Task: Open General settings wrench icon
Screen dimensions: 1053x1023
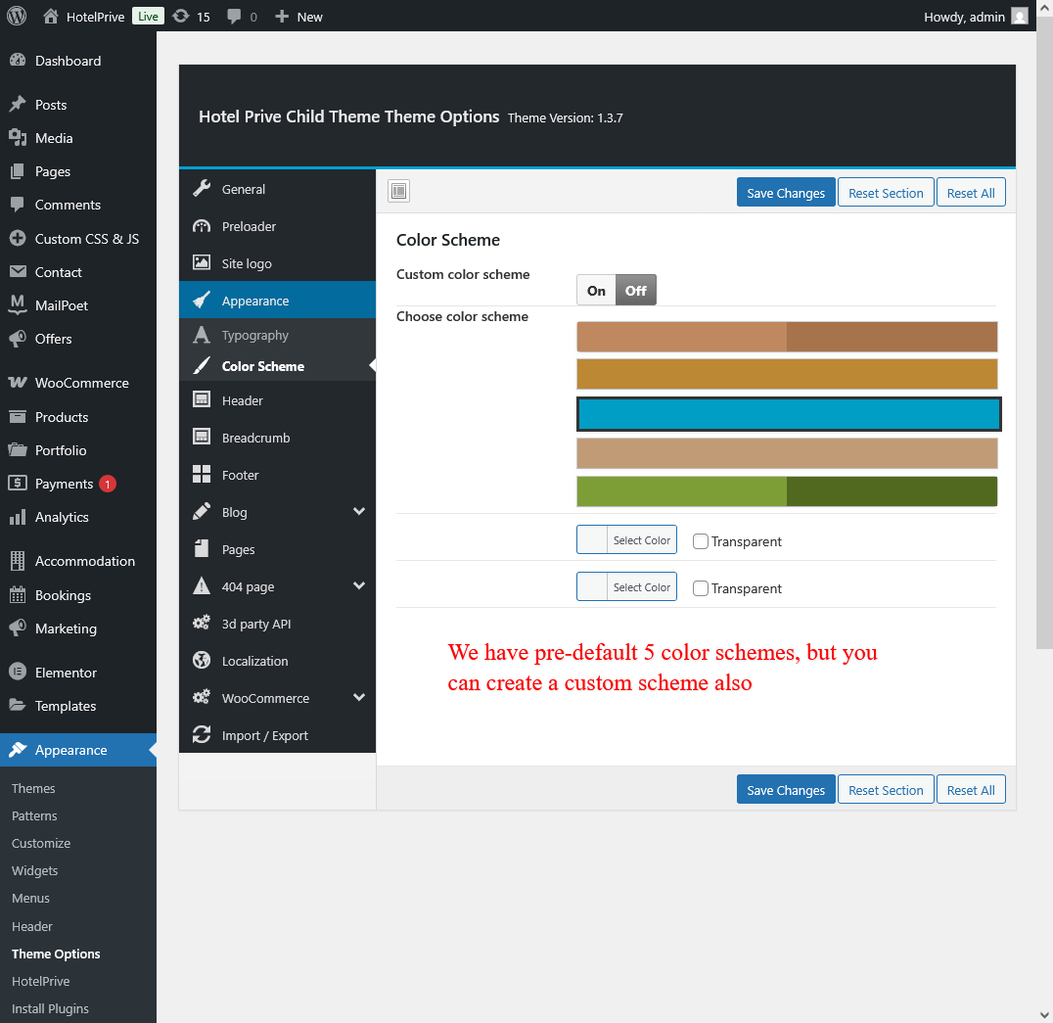Action: (x=202, y=189)
